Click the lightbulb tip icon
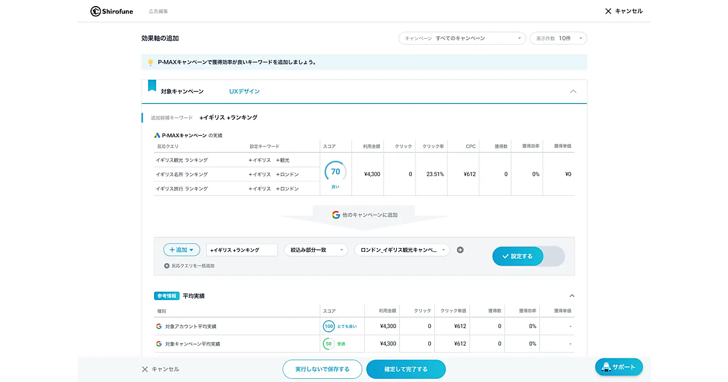The width and height of the screenshot is (728, 382). click(150, 62)
